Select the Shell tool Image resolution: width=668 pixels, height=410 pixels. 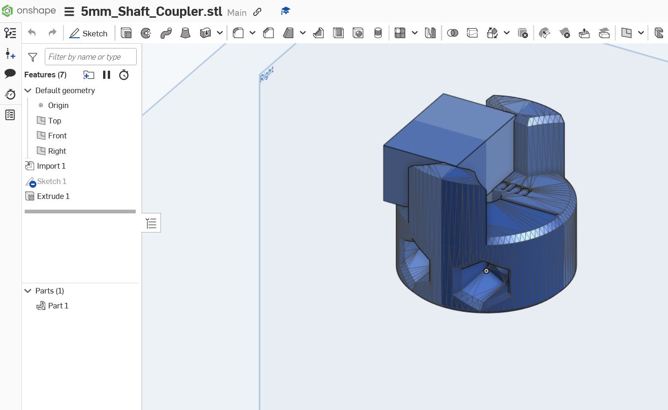[338, 33]
